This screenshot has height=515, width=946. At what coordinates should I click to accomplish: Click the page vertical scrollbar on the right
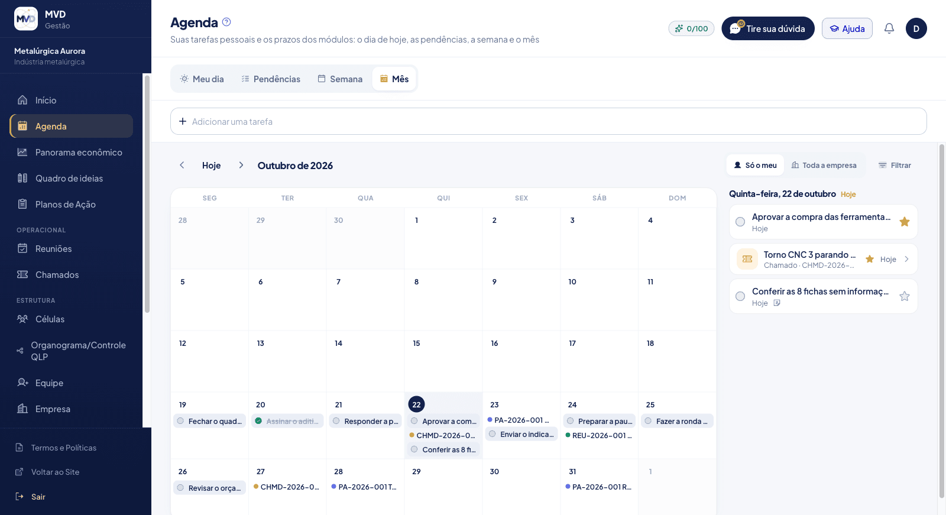942,321
